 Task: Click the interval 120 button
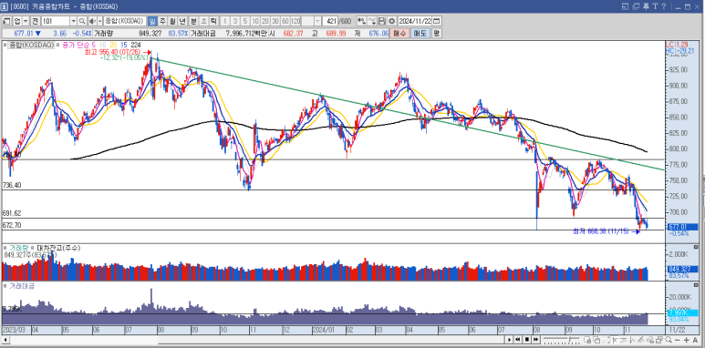295,21
